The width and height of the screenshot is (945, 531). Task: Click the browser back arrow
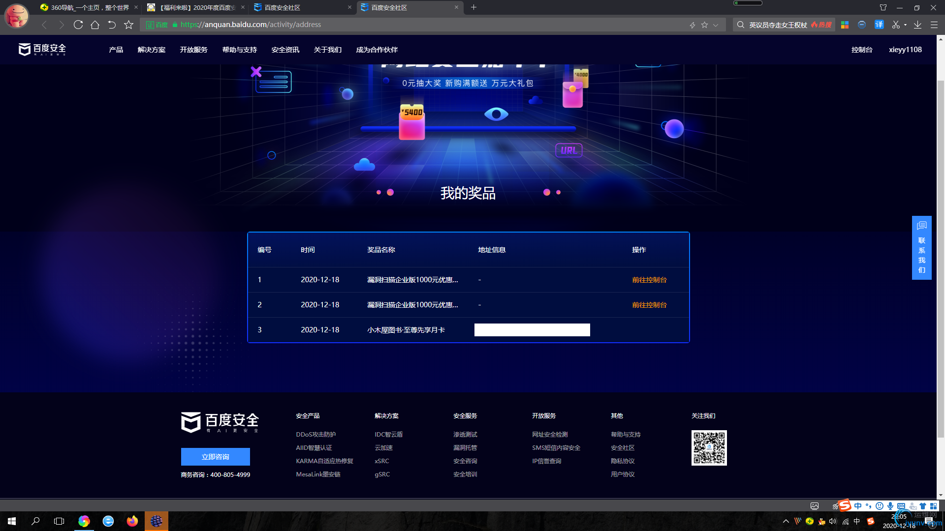tap(44, 25)
